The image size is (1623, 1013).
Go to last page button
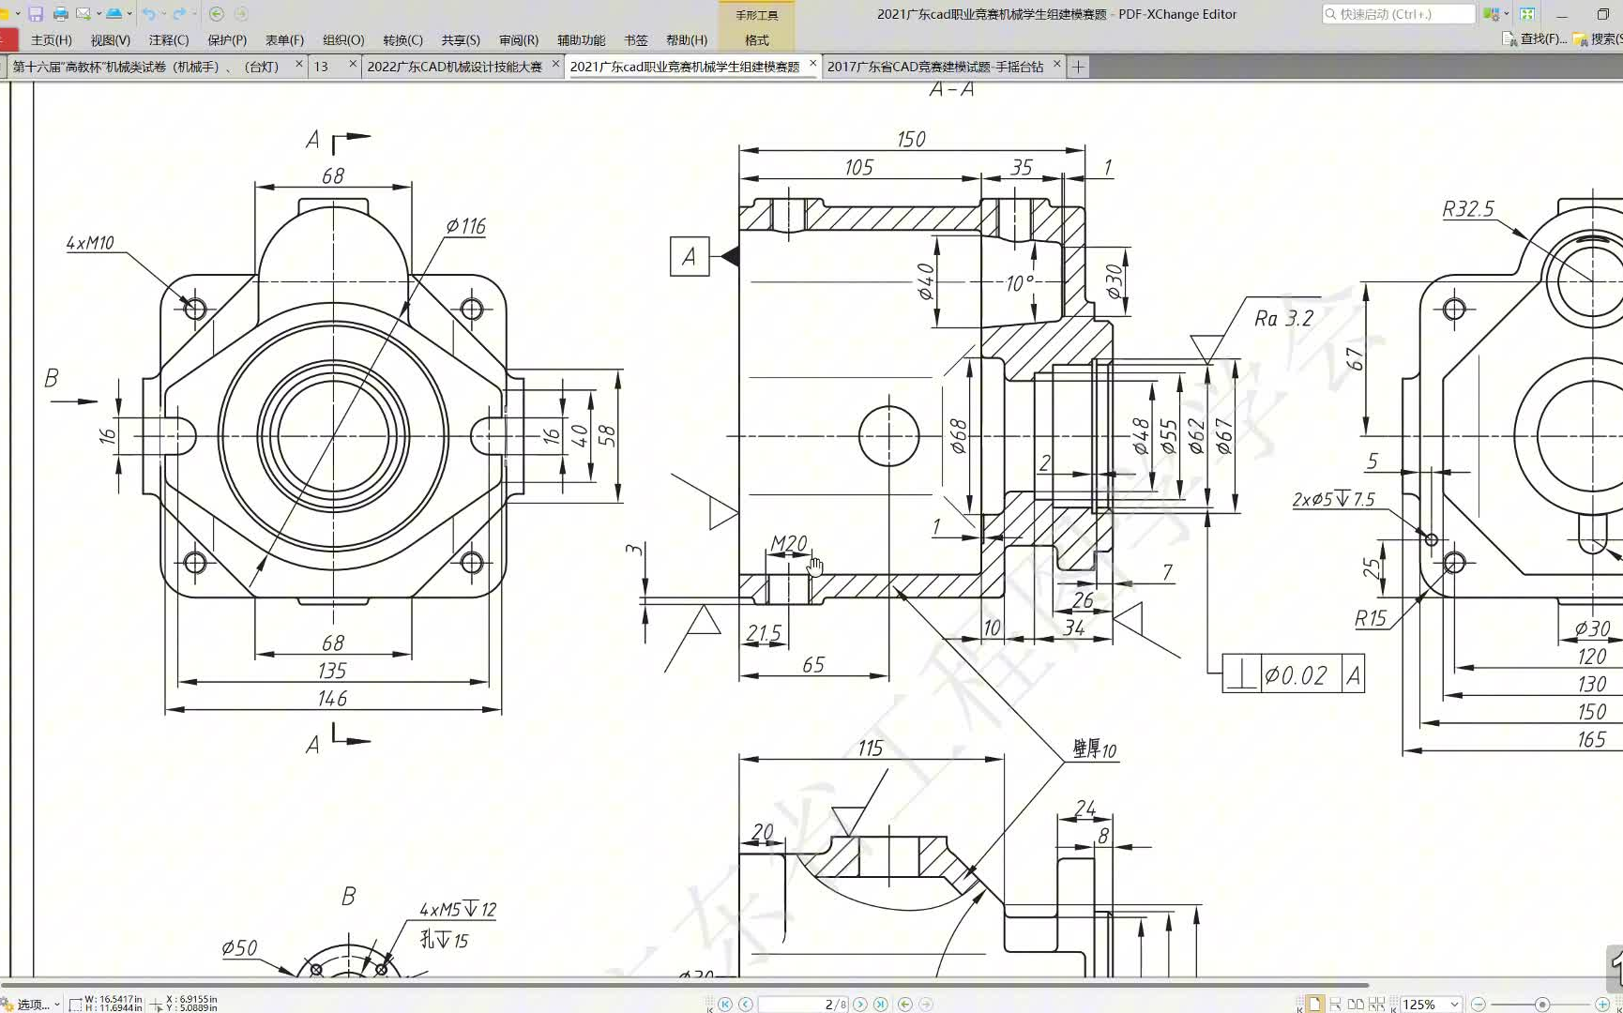[881, 1004]
